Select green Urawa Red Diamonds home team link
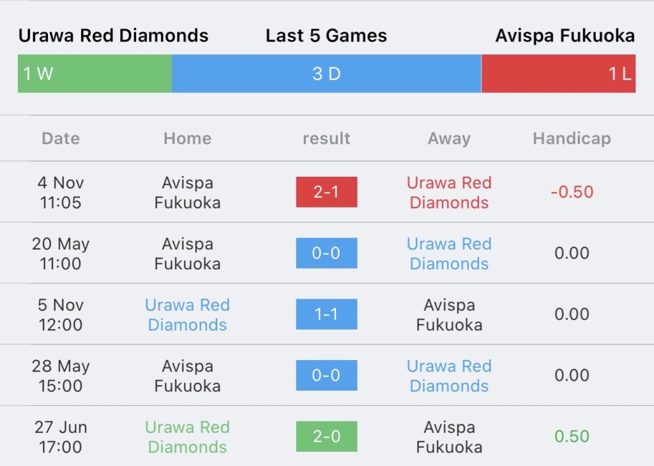654x466 pixels. [x=187, y=437]
